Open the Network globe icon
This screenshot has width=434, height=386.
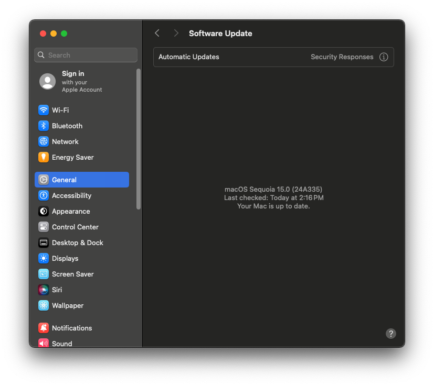(44, 141)
